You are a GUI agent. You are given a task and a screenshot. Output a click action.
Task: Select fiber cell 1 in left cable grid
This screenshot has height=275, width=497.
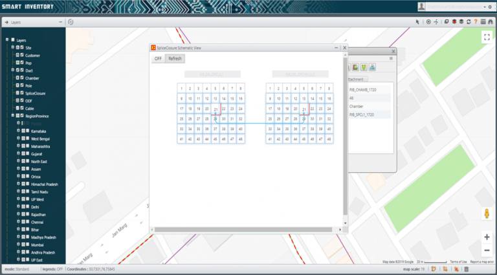tap(181, 89)
